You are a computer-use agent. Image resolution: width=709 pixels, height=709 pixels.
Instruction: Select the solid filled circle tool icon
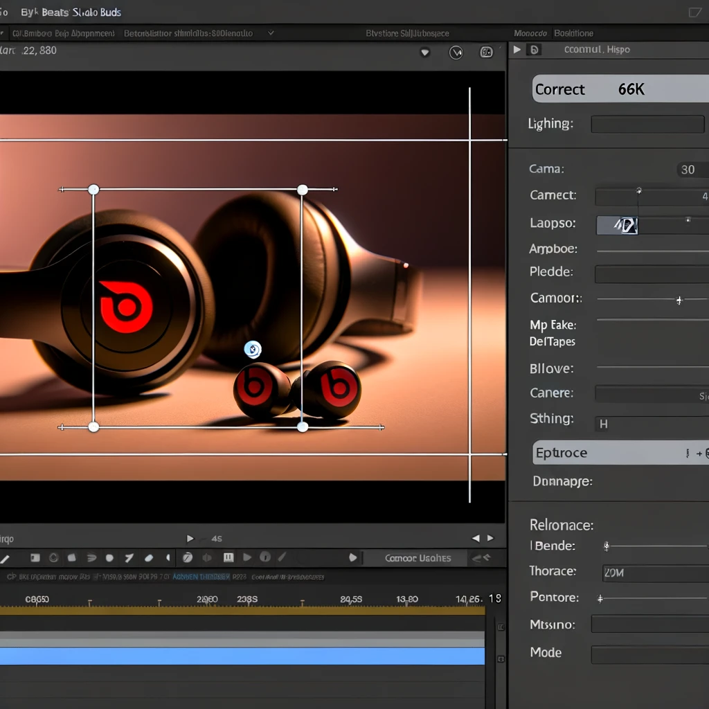click(x=109, y=558)
